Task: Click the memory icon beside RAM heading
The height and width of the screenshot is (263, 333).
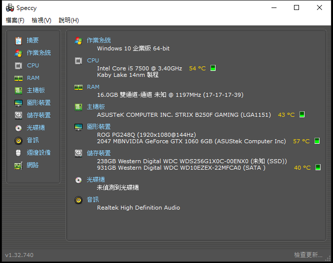Action: [78, 87]
